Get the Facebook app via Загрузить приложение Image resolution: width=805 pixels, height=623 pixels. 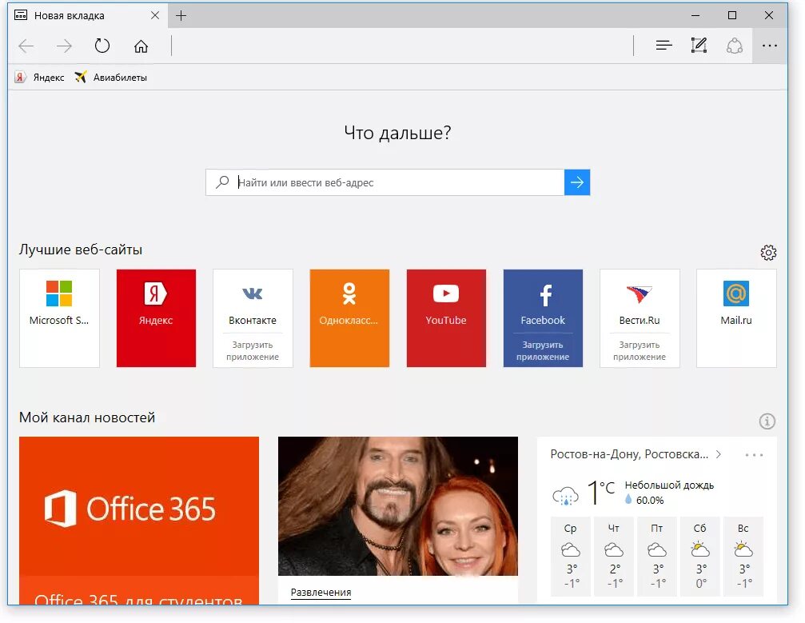[543, 351]
